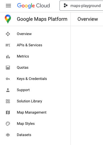Click the Map Management map icon
Image resolution: width=103 pixels, height=145 pixels.
[8, 112]
